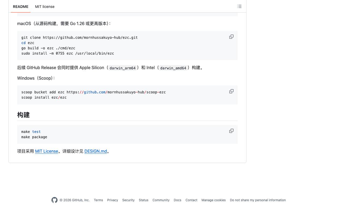Viewport: 337px width, 211px height.
Task: Click the scoop bucket add command line
Action: (93, 92)
